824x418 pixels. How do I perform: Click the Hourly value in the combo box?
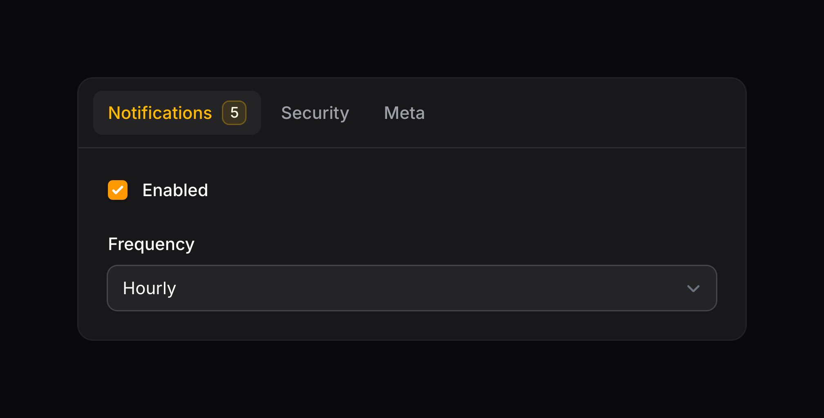[x=150, y=288]
